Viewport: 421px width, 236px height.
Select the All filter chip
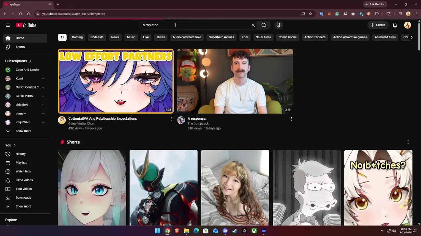click(62, 37)
